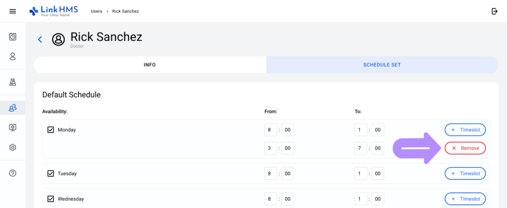Go back with the blue chevron
Viewport: 507px width, 208px height.
point(40,40)
